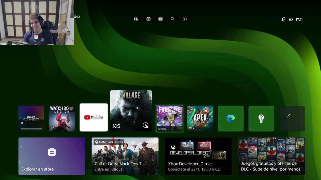Click the loading tile at row end
The height and width of the screenshot is (180, 321).
(292, 118)
